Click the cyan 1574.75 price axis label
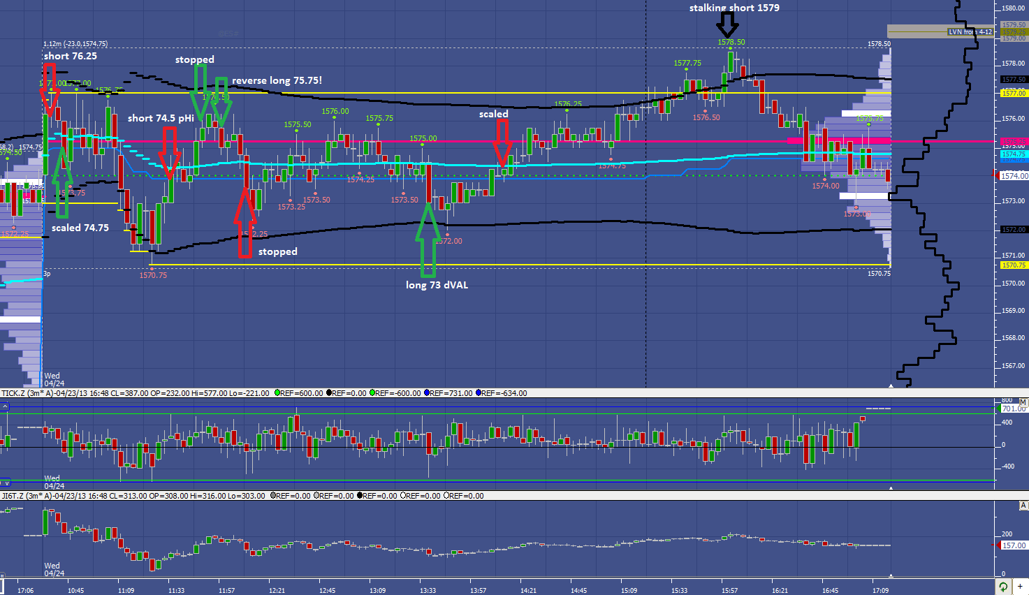1029x595 pixels. click(1014, 154)
